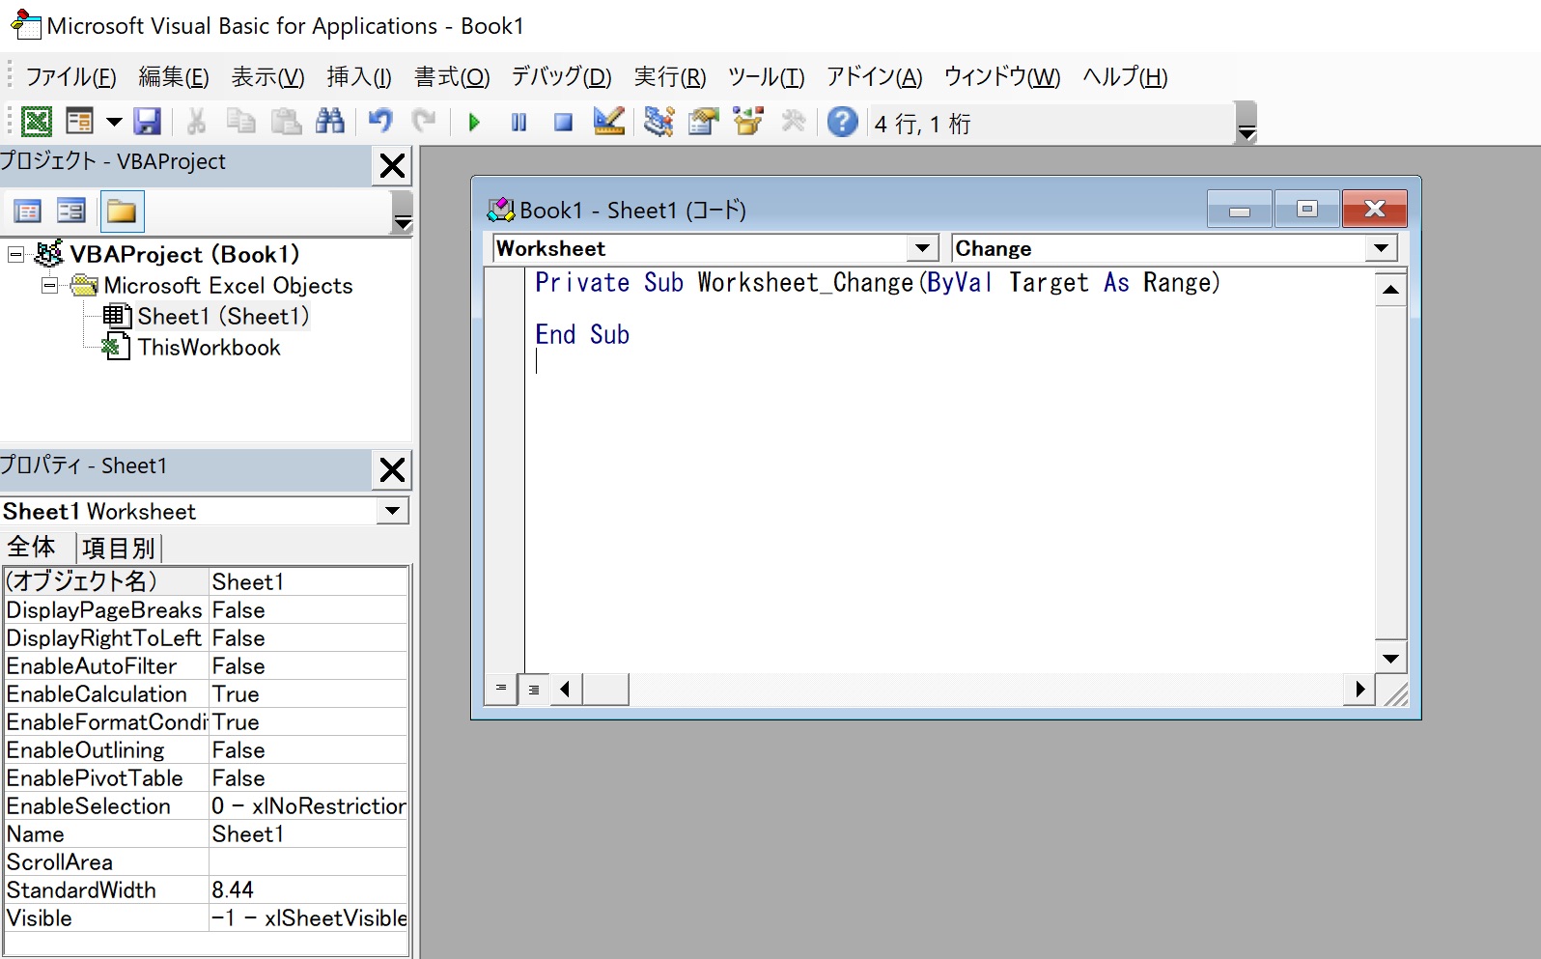Click View Object icon in Project panel
Image resolution: width=1541 pixels, height=959 pixels.
71,212
